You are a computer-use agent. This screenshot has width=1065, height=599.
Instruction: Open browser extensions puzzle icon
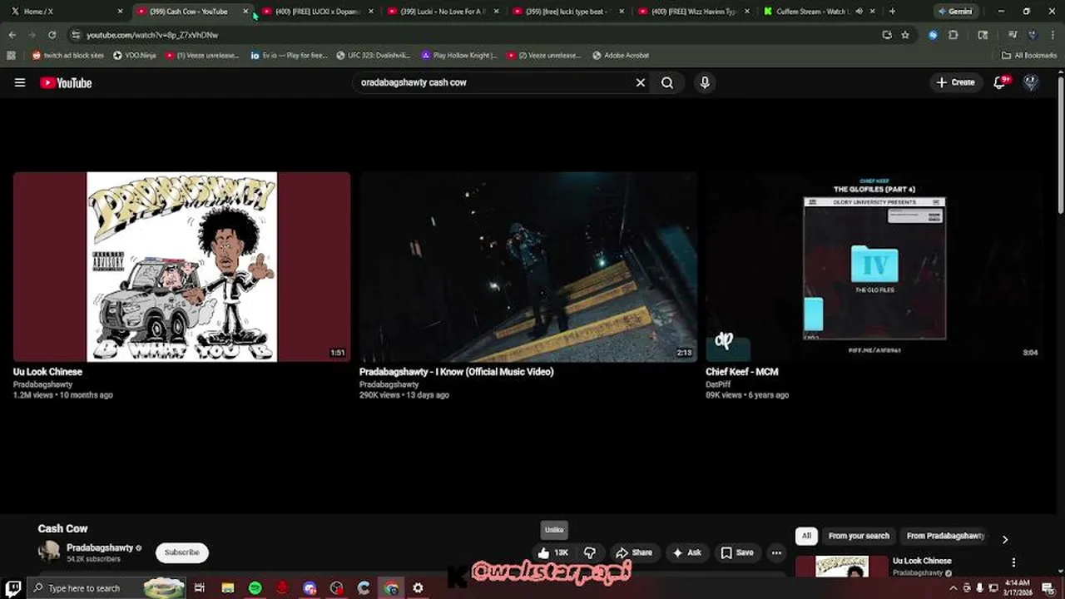[954, 35]
